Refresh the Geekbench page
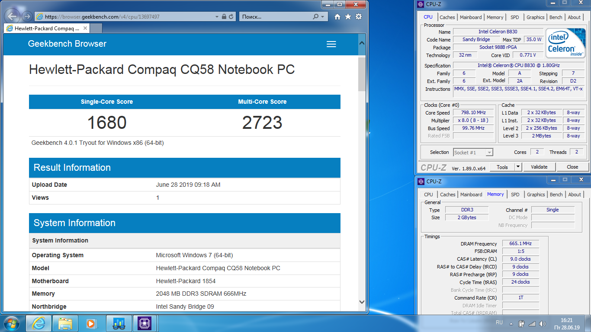 pos(231,16)
